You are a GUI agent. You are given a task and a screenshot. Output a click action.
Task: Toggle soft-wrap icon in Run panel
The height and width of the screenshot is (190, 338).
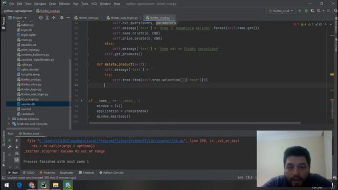[x=16, y=154]
